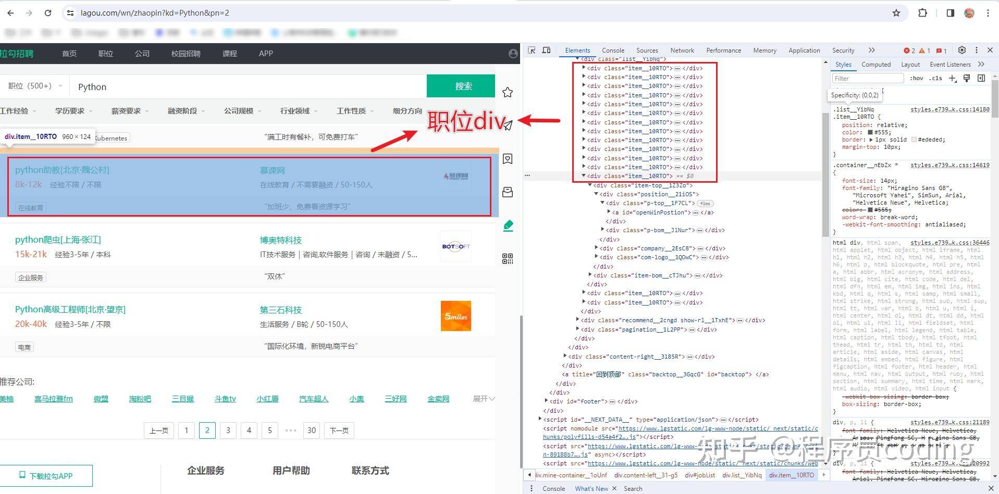Click the 下载拉勾APP button

tap(46, 476)
